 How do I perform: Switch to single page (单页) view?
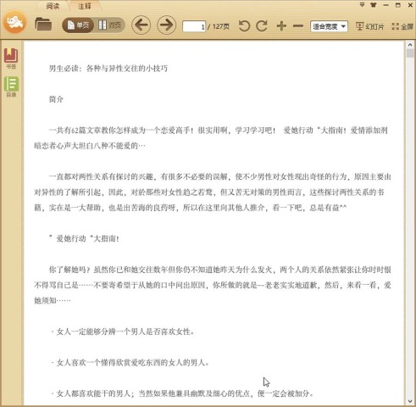pyautogui.click(x=78, y=25)
